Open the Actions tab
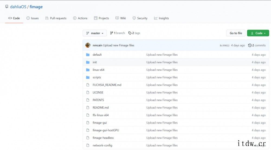Image resolution: width=271 pixels, height=150 pixels. (80, 18)
